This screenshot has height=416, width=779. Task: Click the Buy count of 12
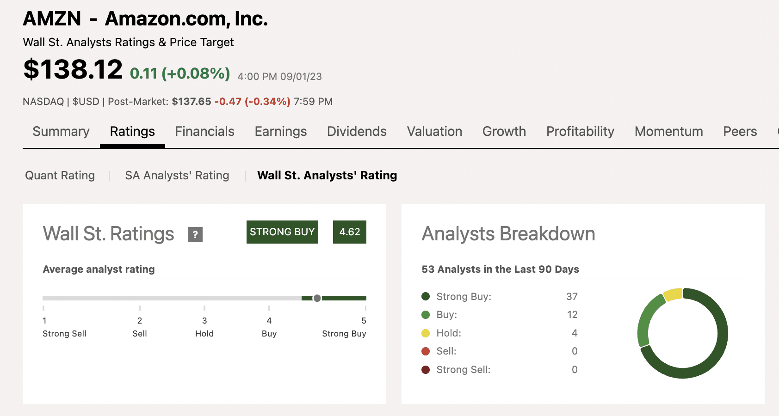(572, 315)
